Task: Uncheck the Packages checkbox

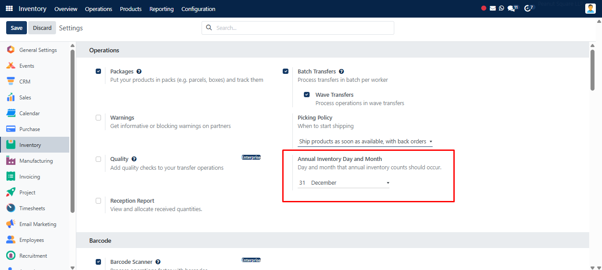Action: click(x=98, y=71)
